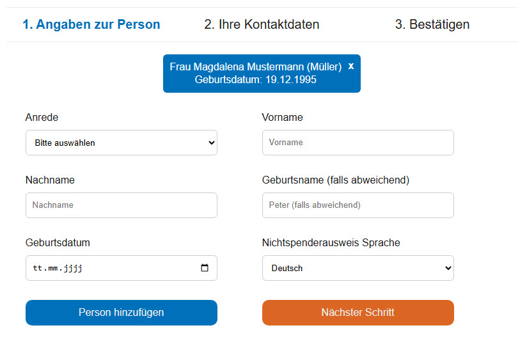Image resolution: width=527 pixels, height=353 pixels.
Task: Open the Anrede dropdown
Action: pyautogui.click(x=122, y=143)
